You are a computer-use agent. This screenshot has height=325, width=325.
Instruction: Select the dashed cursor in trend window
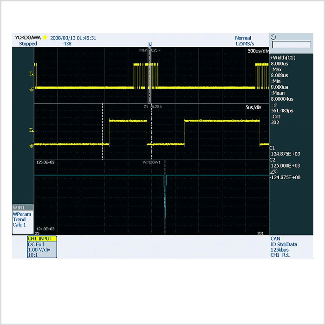click(165, 198)
